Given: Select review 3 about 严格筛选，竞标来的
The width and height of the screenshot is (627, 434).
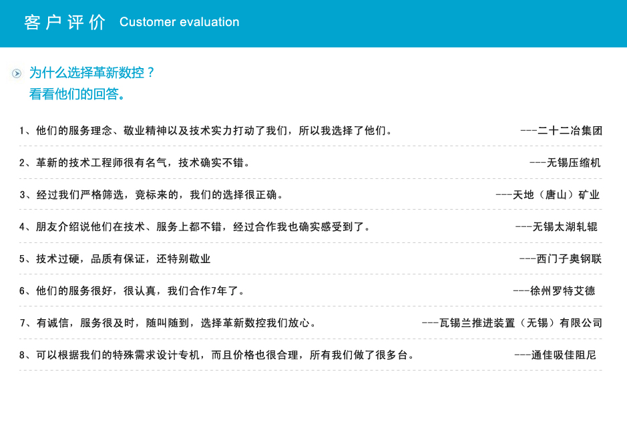Looking at the screenshot, I should [x=152, y=195].
